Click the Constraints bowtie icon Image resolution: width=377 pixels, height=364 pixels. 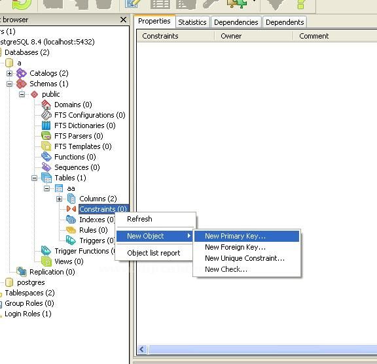click(x=71, y=209)
